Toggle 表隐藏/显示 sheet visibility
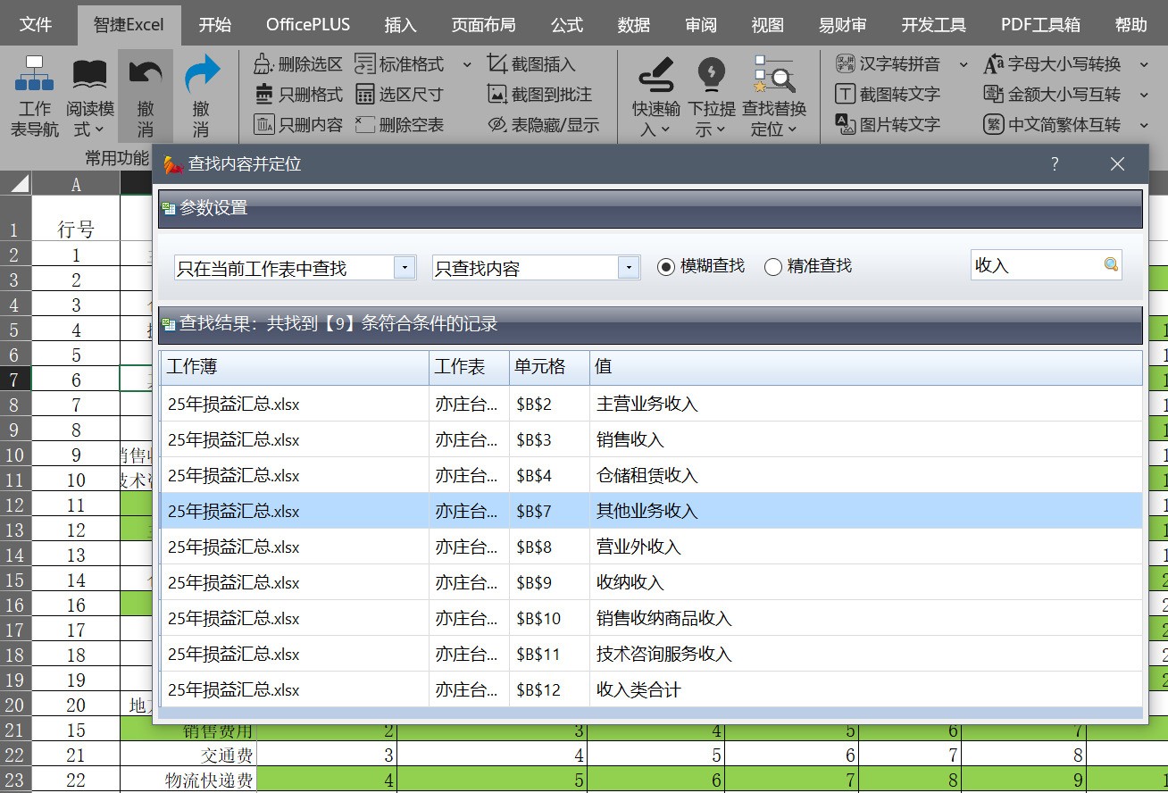 [x=543, y=125]
